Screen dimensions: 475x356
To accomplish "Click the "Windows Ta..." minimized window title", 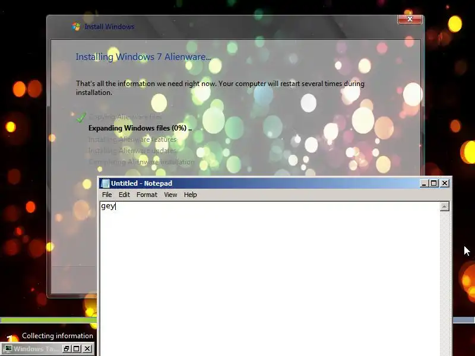I will point(35,349).
